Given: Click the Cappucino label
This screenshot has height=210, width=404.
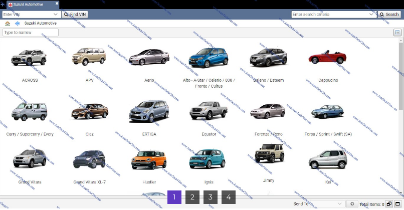Looking at the screenshot, I should tap(328, 80).
